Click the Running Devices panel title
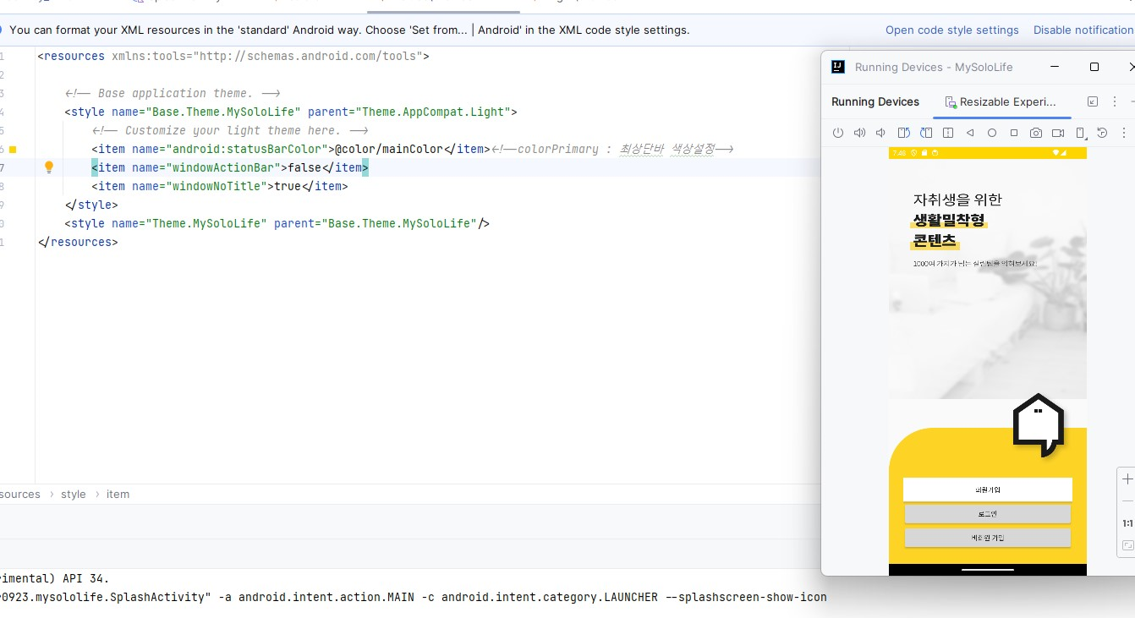1135x618 pixels. 875,101
